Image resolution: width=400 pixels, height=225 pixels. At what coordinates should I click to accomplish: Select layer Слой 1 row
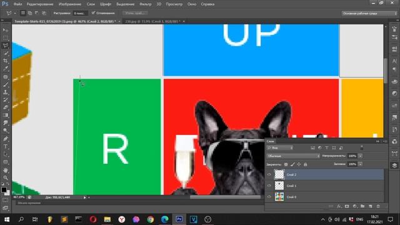coord(325,186)
